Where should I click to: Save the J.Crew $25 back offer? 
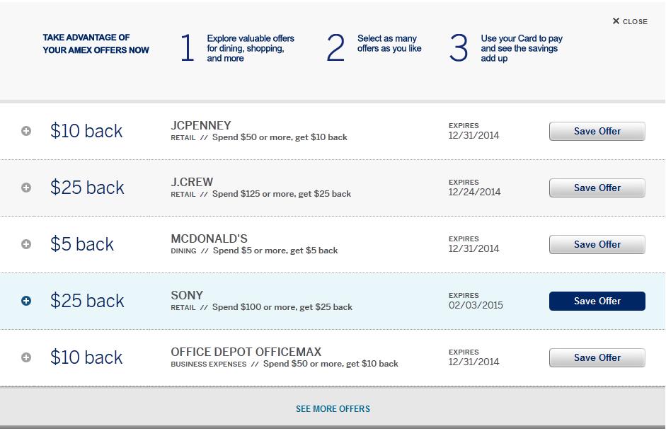pyautogui.click(x=597, y=188)
